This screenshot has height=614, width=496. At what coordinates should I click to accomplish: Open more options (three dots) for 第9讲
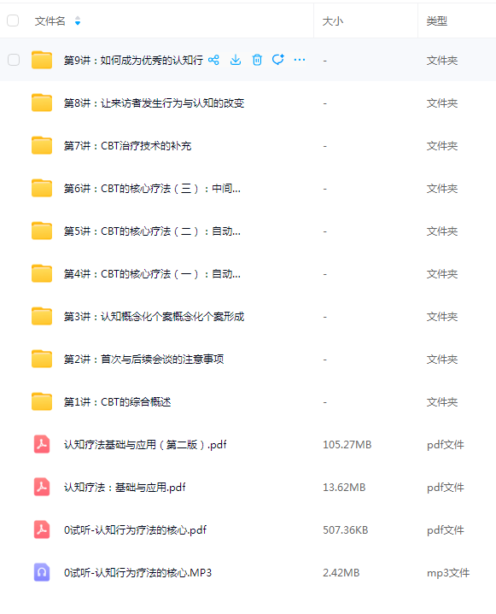(x=300, y=60)
